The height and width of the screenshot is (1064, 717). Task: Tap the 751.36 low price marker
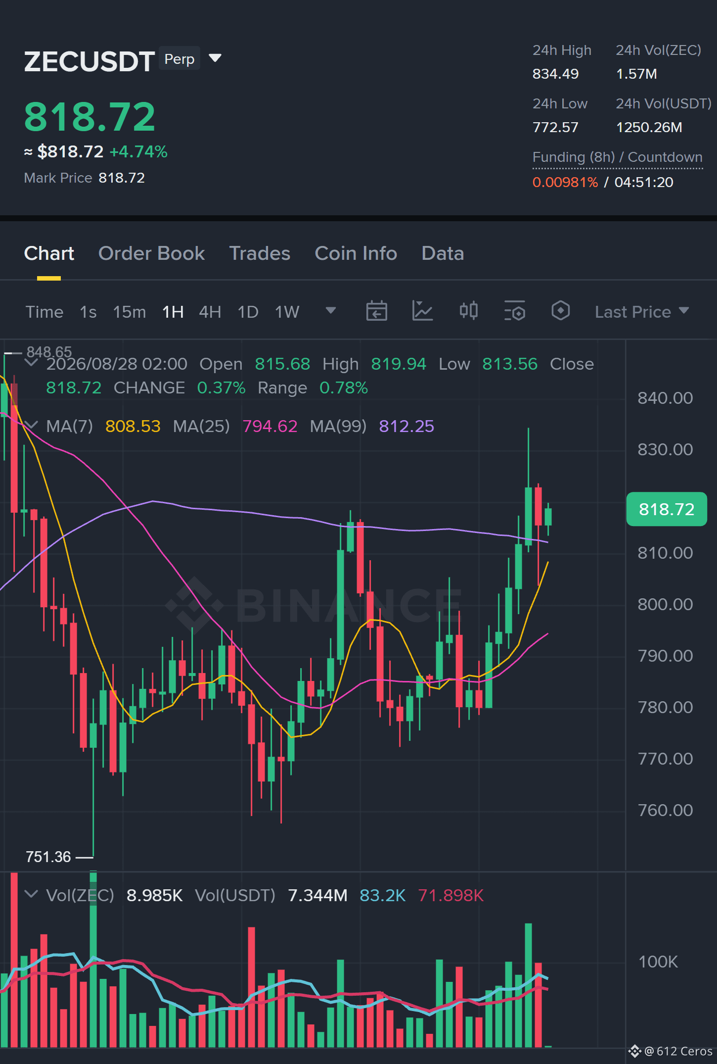48,857
